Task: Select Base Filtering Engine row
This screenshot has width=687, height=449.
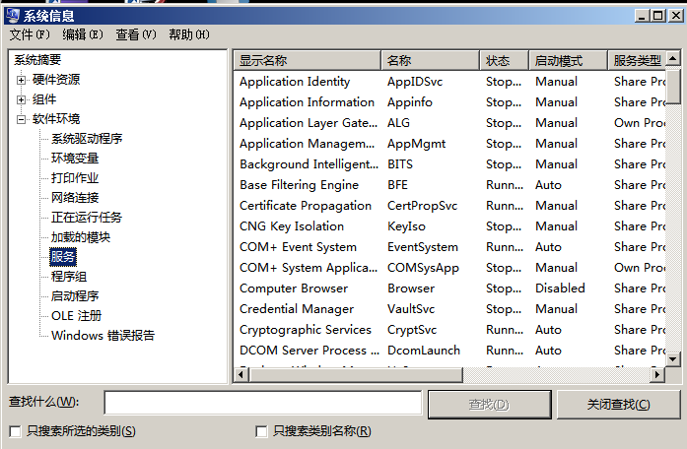Action: click(x=450, y=185)
